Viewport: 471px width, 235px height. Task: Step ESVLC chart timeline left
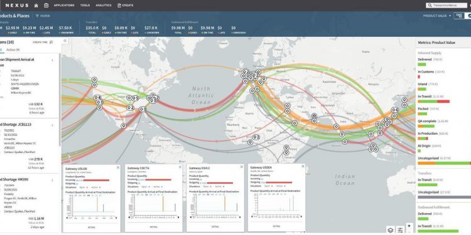(x=190, y=217)
